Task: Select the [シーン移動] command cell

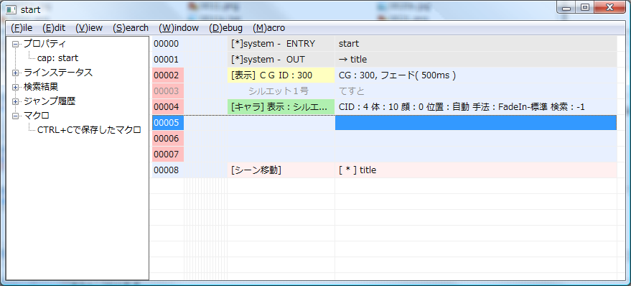Action: (x=281, y=170)
